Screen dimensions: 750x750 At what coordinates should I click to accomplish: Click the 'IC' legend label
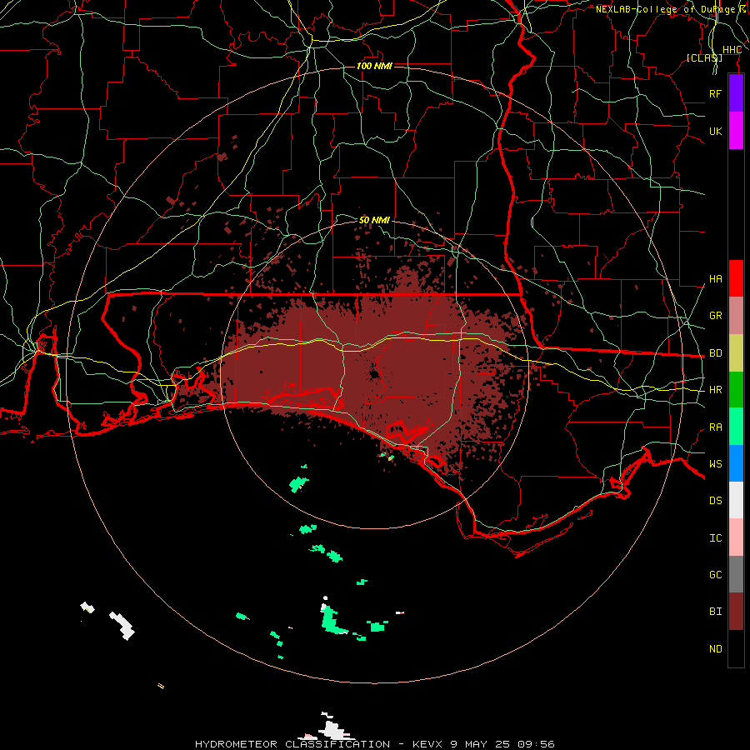715,537
